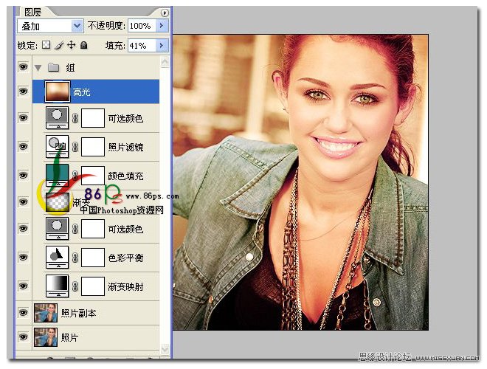
Task: Collapse the 组 group triangle
Action: (x=38, y=68)
